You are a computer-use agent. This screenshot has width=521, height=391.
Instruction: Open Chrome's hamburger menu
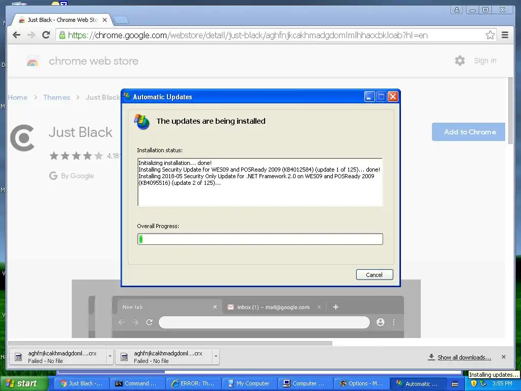505,35
